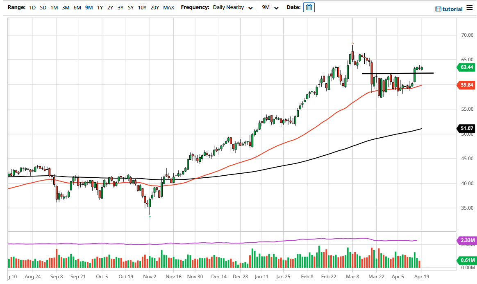The width and height of the screenshot is (477, 284).
Task: Select the 5D range
Action: tap(43, 7)
